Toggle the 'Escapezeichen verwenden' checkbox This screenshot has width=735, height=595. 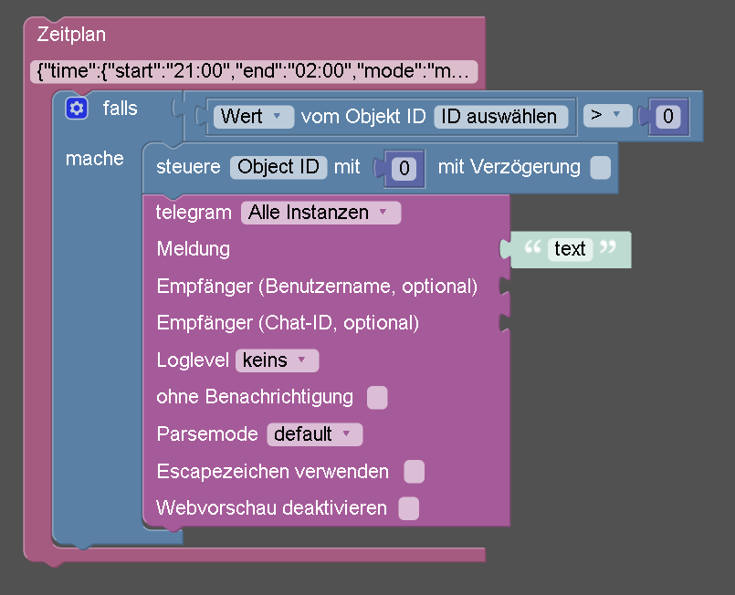414,472
